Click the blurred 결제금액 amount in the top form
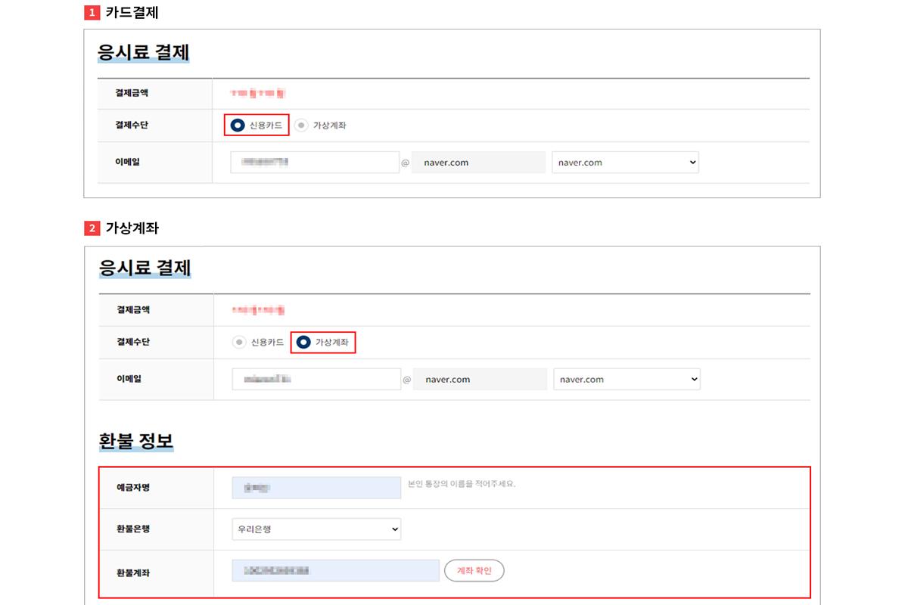 pyautogui.click(x=258, y=94)
